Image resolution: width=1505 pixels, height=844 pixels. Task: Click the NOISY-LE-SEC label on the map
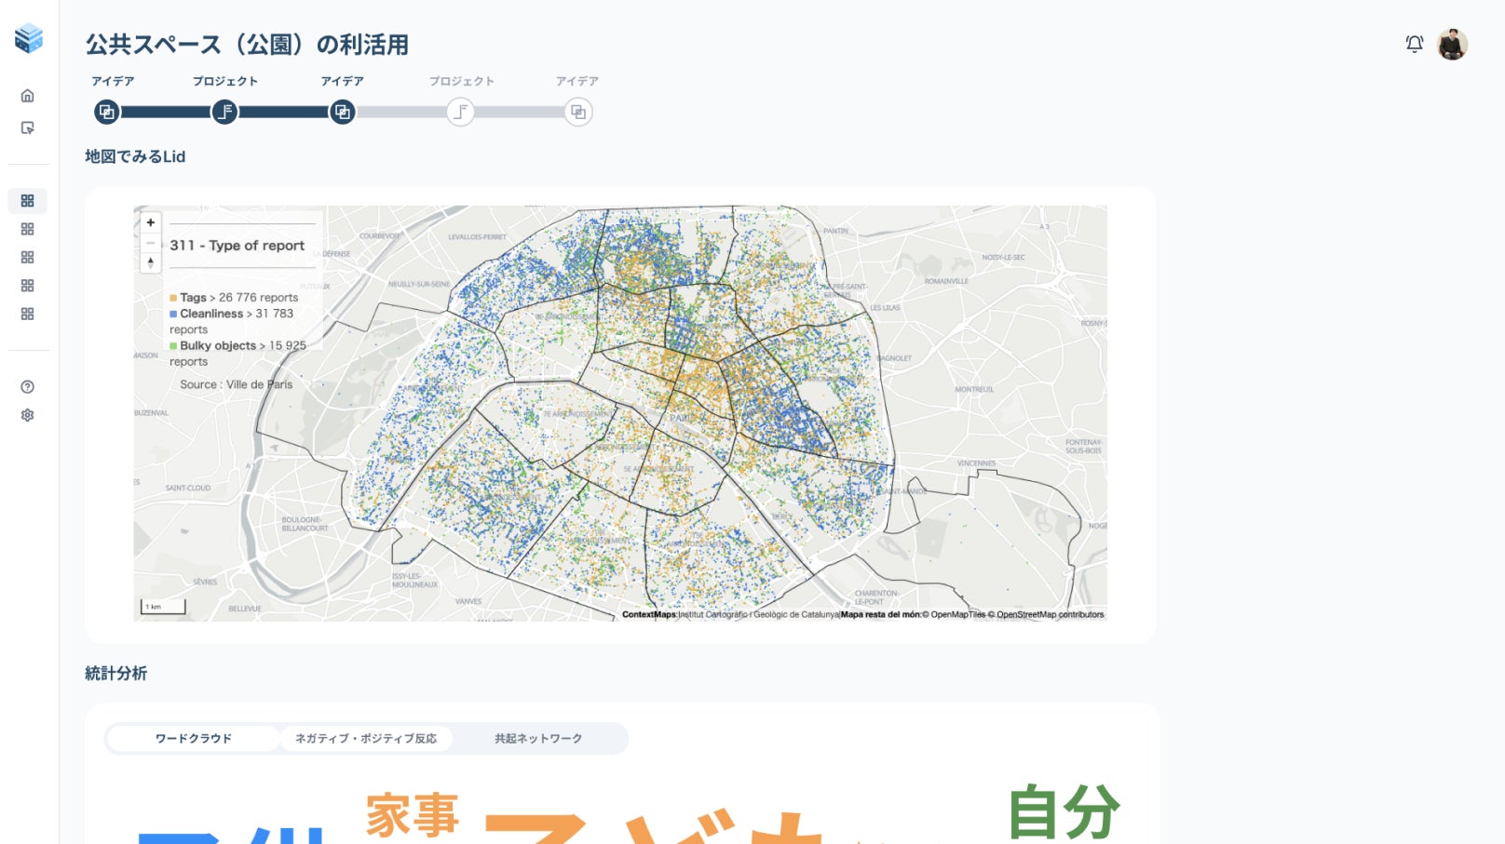click(1003, 258)
